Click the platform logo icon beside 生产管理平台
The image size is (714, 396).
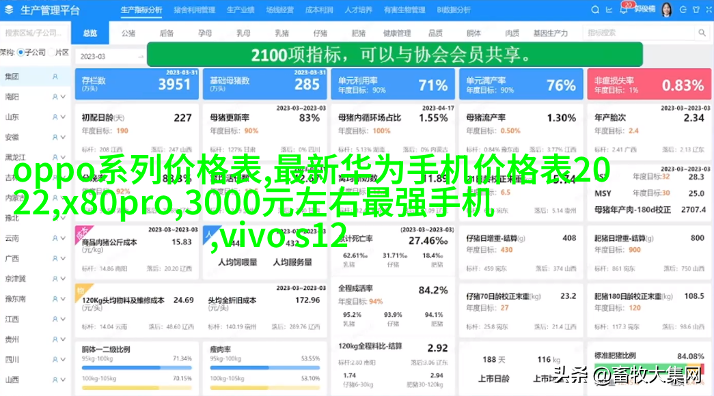[10, 10]
